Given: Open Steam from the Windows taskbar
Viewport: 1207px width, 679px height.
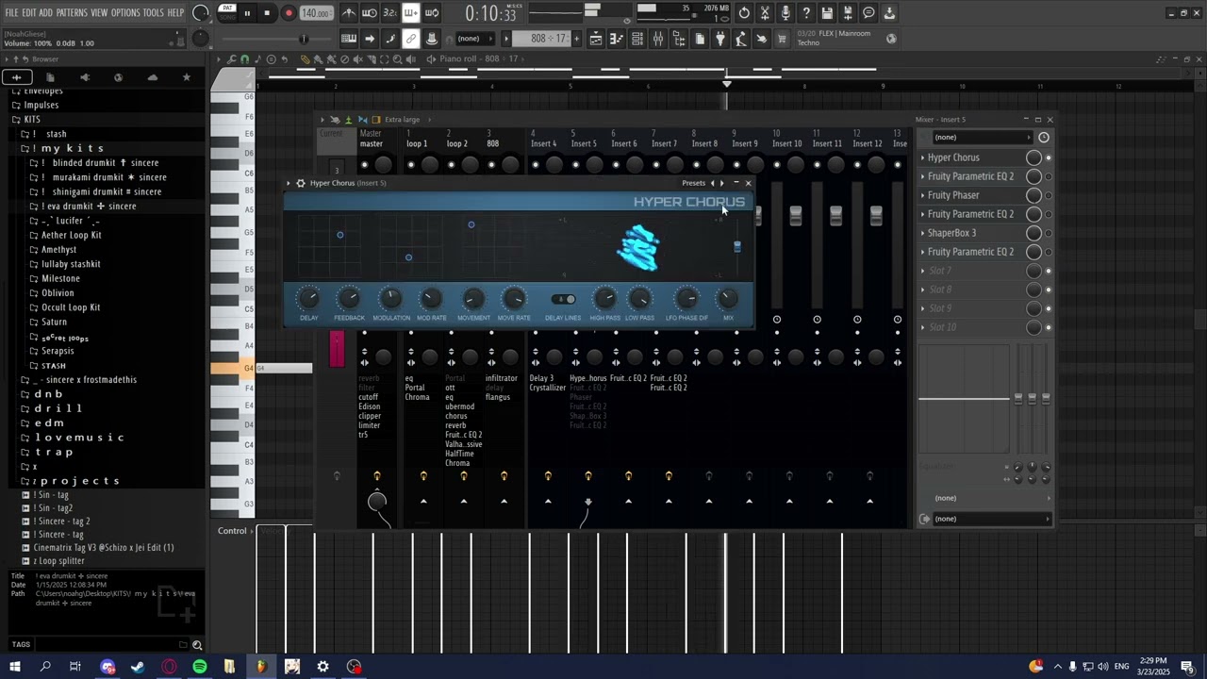Looking at the screenshot, I should coord(138,667).
